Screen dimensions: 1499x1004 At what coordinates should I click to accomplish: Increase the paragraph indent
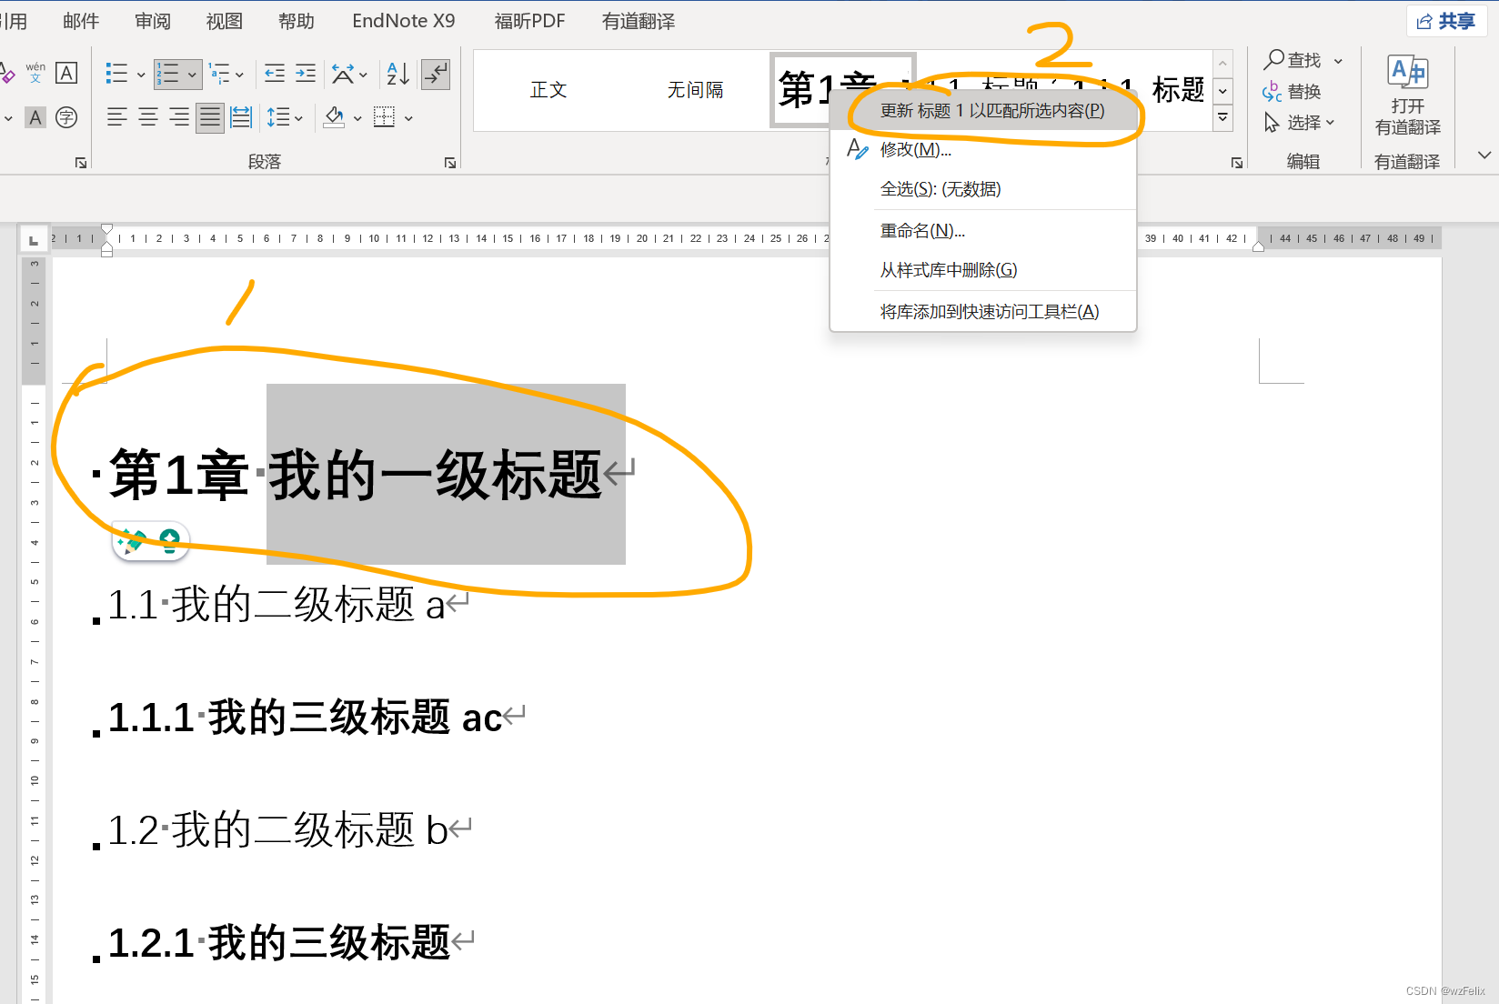(306, 74)
